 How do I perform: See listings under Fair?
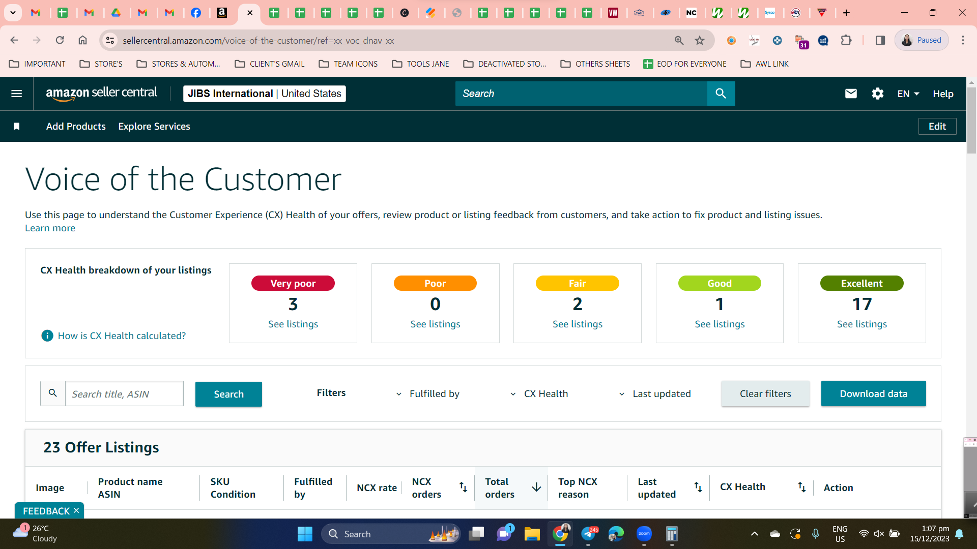point(578,324)
